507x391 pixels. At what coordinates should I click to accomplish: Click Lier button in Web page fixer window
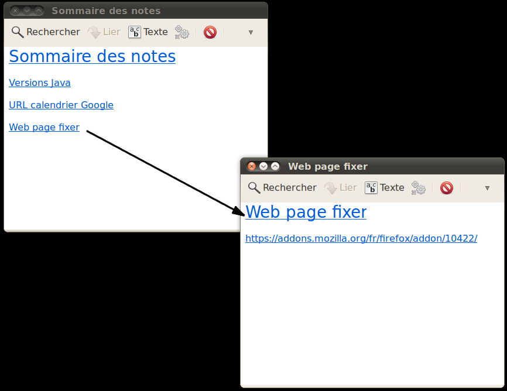click(341, 188)
